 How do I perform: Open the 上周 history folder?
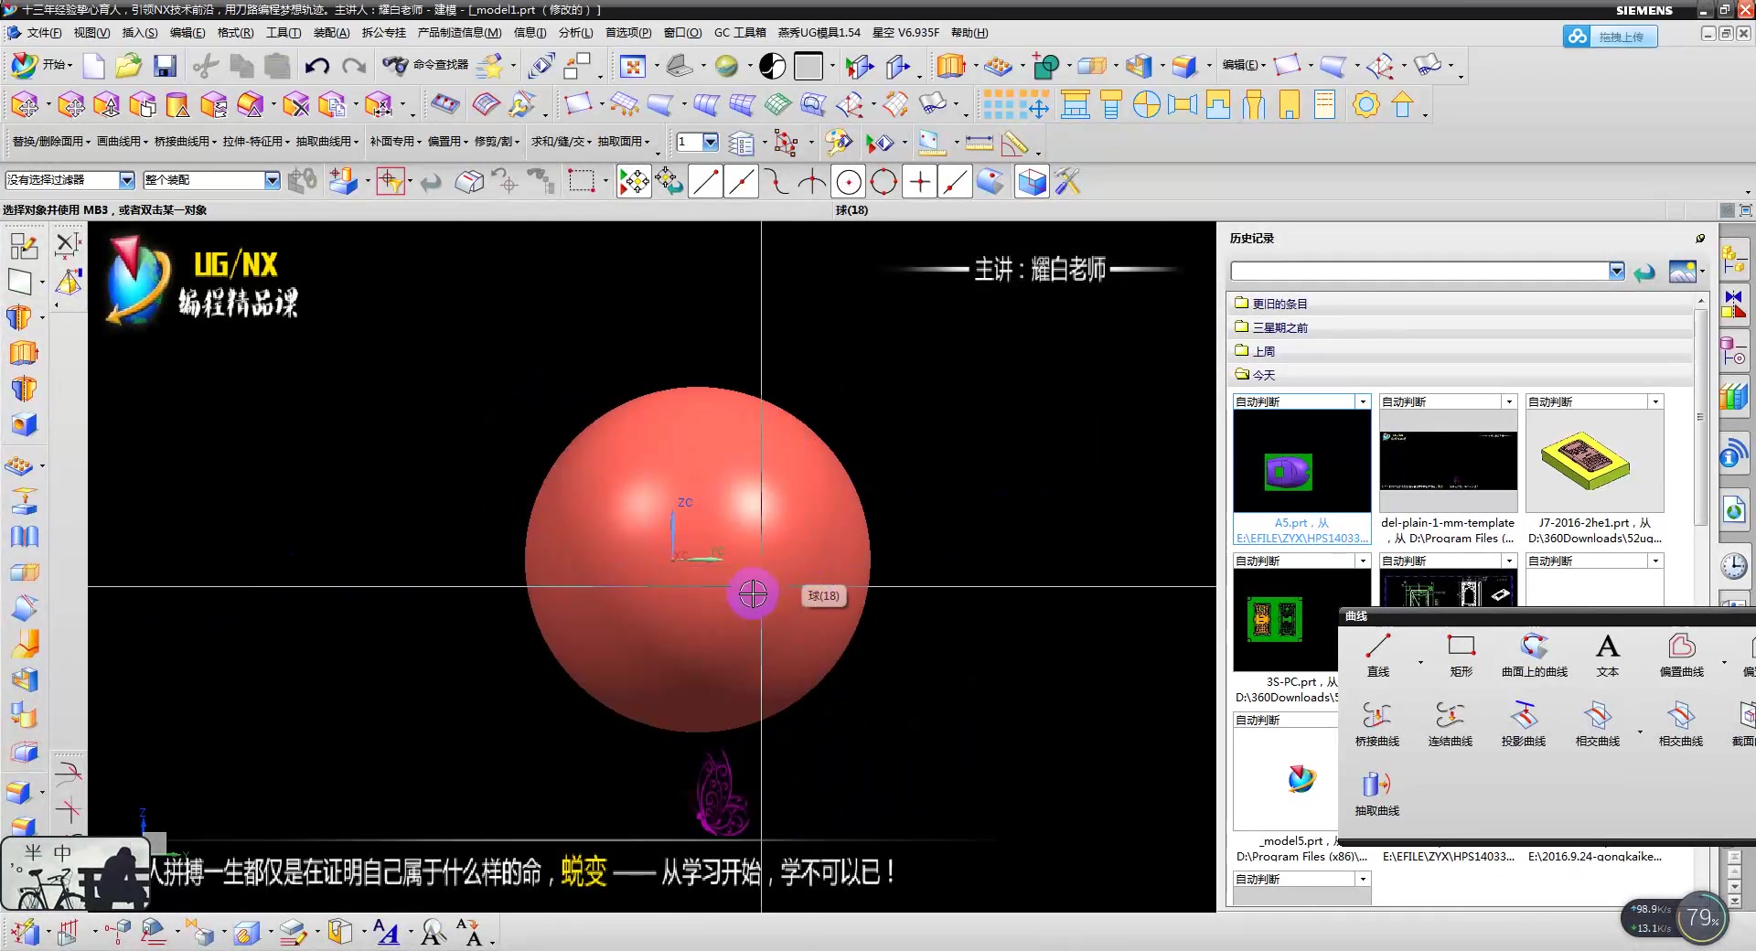pos(1462,351)
